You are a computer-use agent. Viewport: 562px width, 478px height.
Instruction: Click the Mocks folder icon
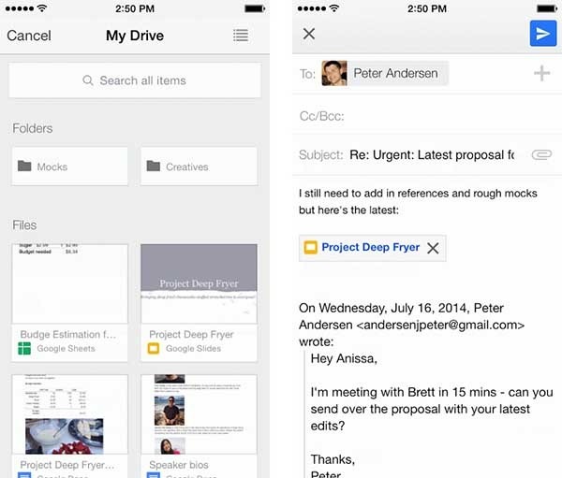[24, 167]
